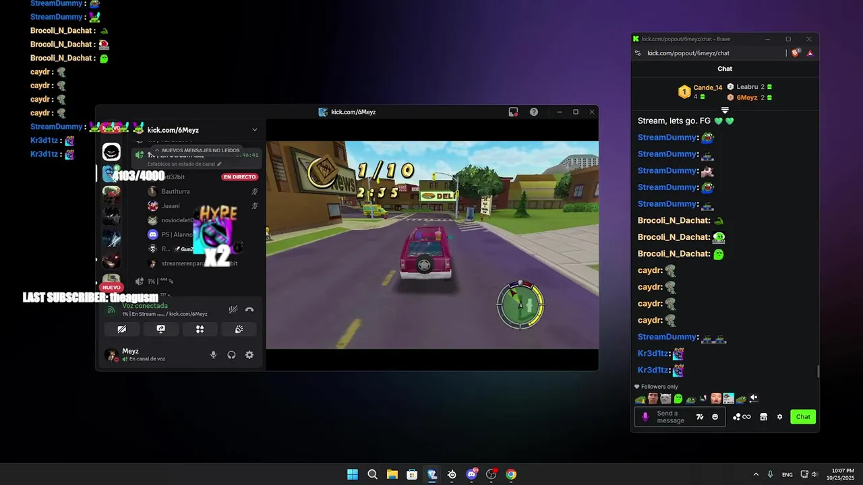Select user Bautiturra in voice channel
Screen dimensions: 863x485
[x=175, y=191]
